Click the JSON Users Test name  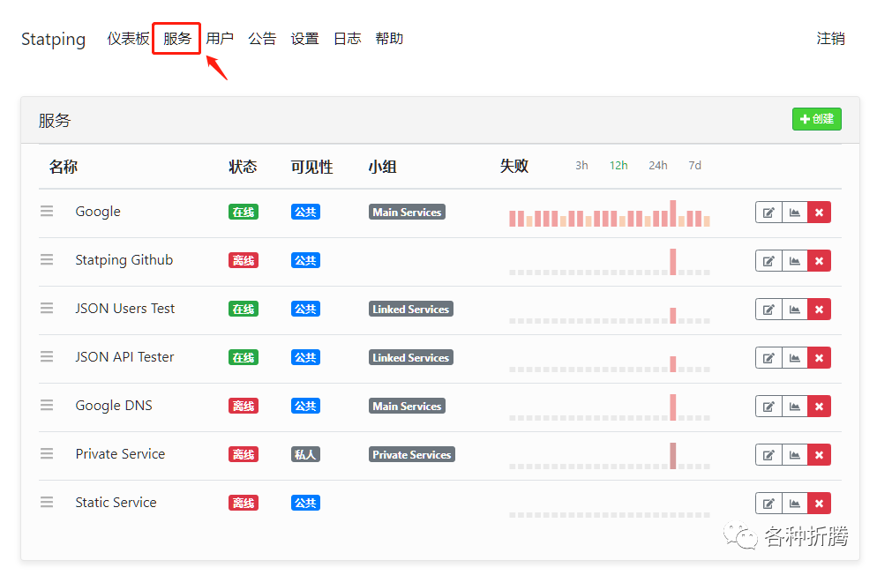point(124,309)
